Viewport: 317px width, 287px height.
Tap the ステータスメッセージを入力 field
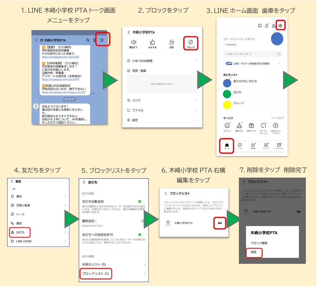click(x=239, y=39)
